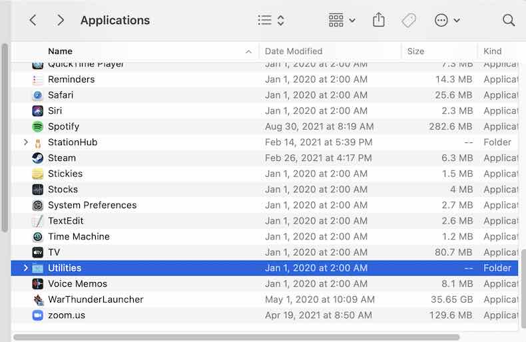Open the Group By grid dropdown

pos(342,21)
